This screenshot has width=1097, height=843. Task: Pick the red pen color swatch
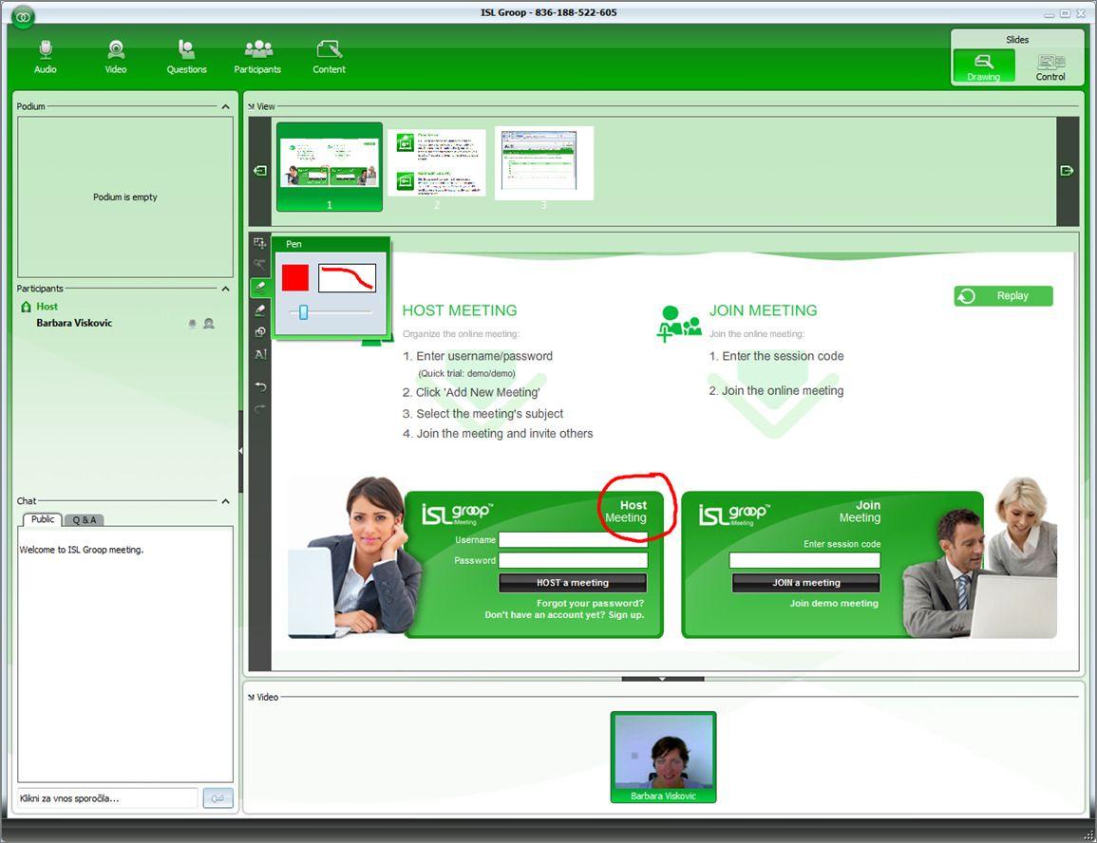(x=295, y=277)
